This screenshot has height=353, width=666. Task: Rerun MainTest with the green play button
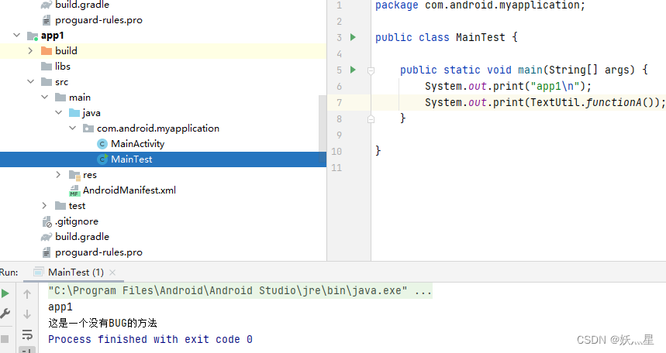point(5,293)
